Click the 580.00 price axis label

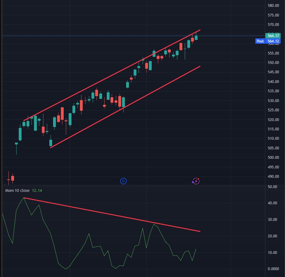click(273, 6)
